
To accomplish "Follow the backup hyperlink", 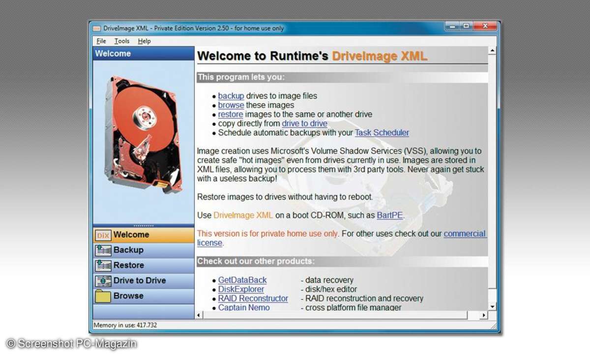I will pyautogui.click(x=231, y=96).
